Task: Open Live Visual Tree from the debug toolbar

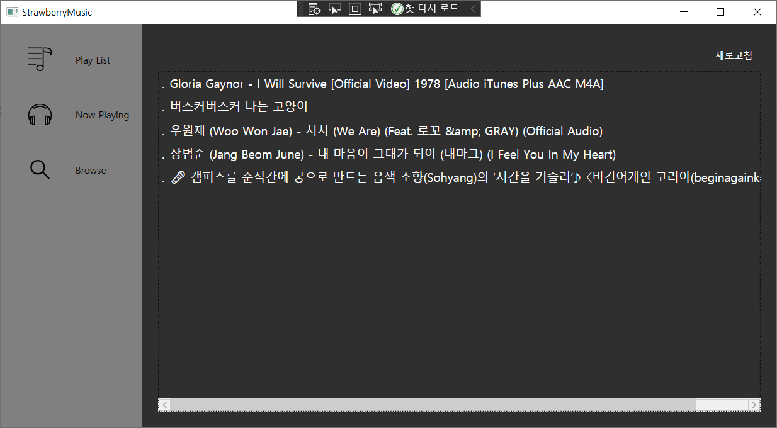Action: click(314, 8)
